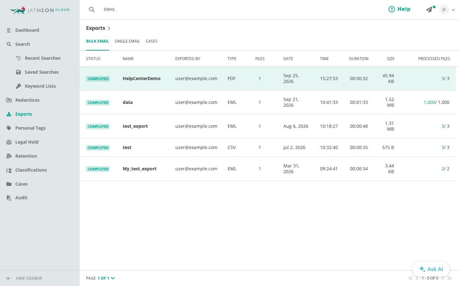The width and height of the screenshot is (459, 286).
Task: Go to the first page arrow
Action: (411, 278)
